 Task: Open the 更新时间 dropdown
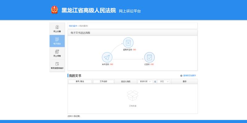pyautogui.click(x=145, y=82)
